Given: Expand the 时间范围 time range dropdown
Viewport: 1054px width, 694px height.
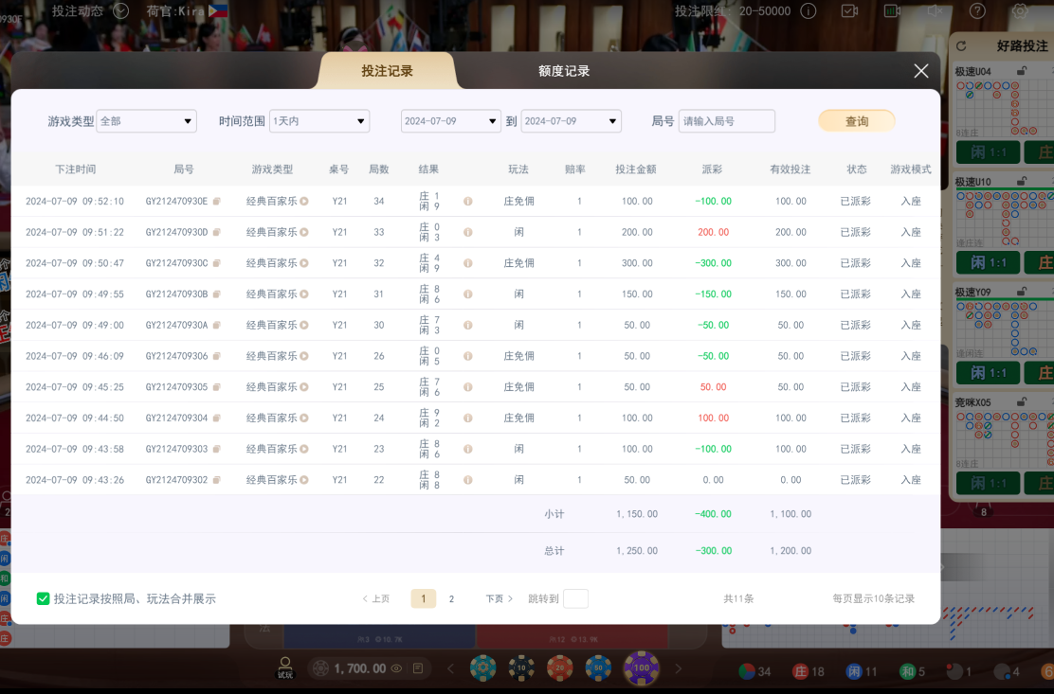Looking at the screenshot, I should [x=319, y=121].
